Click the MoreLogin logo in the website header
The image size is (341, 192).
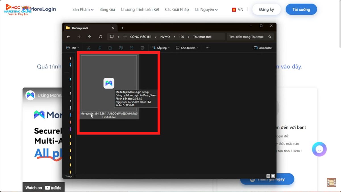click(39, 9)
